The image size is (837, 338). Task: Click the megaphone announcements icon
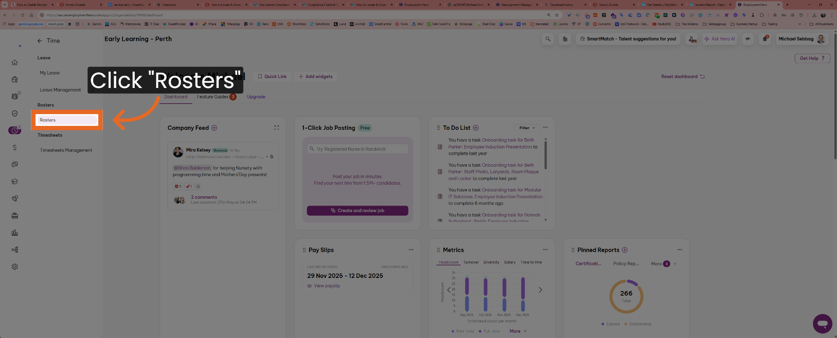click(748, 39)
